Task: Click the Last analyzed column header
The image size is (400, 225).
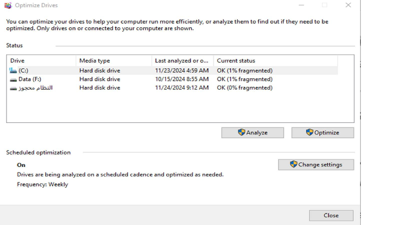Action: (181, 61)
